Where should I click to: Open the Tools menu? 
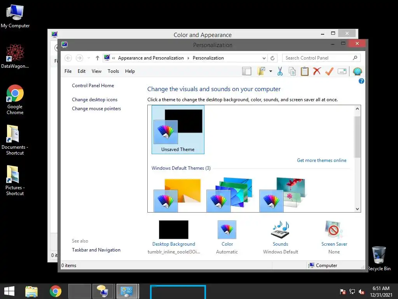point(113,71)
